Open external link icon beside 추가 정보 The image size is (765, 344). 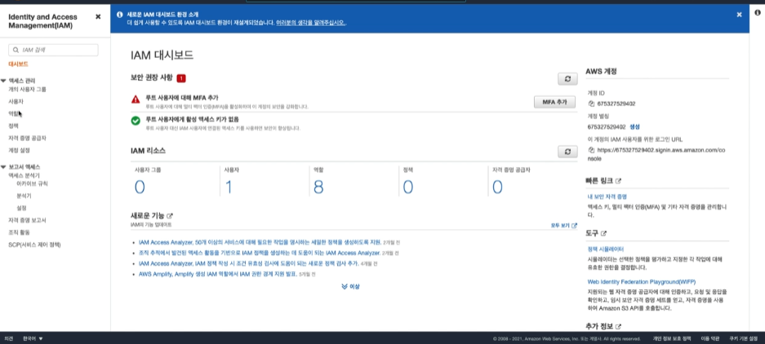pos(618,326)
